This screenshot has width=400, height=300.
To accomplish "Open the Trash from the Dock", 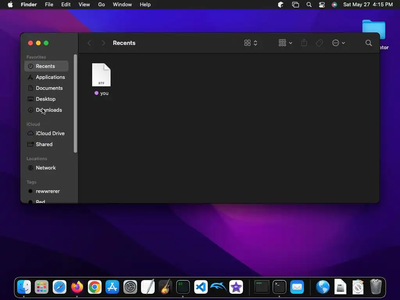I will tap(376, 287).
